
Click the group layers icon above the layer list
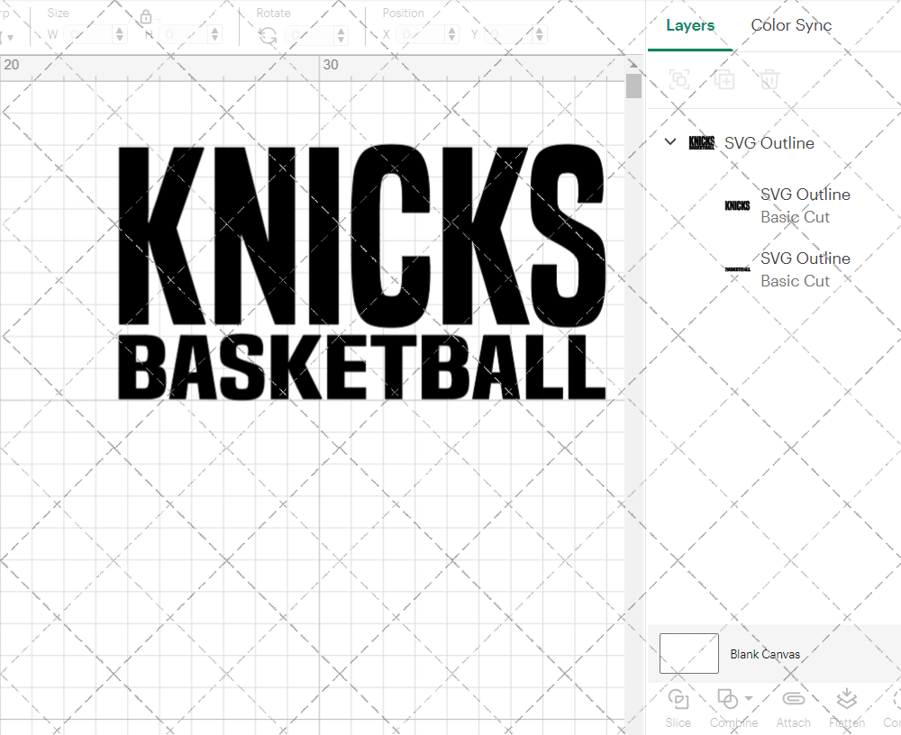pyautogui.click(x=678, y=79)
